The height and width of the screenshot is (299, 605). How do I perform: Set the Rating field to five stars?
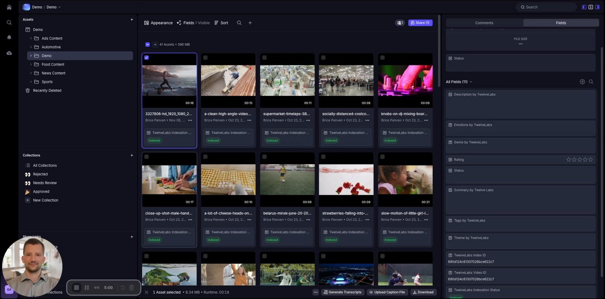tap(590, 159)
